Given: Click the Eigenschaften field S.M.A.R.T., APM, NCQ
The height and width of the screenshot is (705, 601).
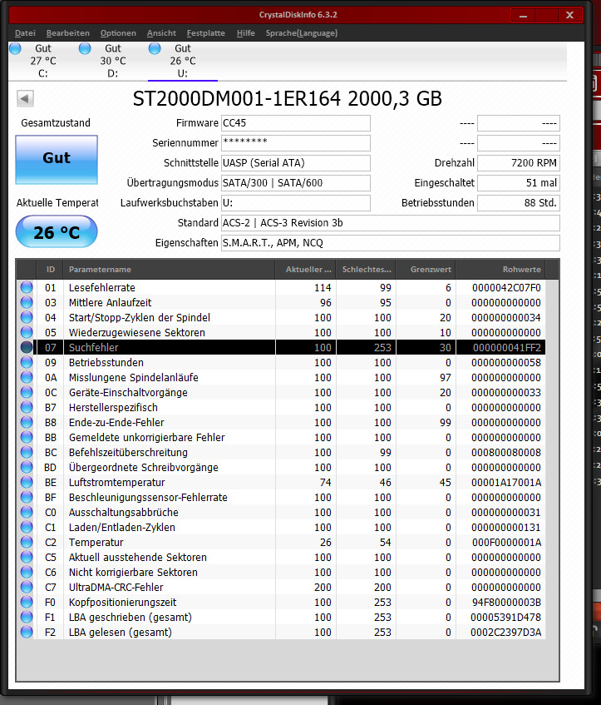Looking at the screenshot, I should click(391, 243).
